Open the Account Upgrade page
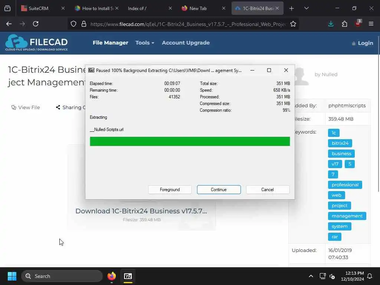This screenshot has width=380, height=285. tap(186, 43)
